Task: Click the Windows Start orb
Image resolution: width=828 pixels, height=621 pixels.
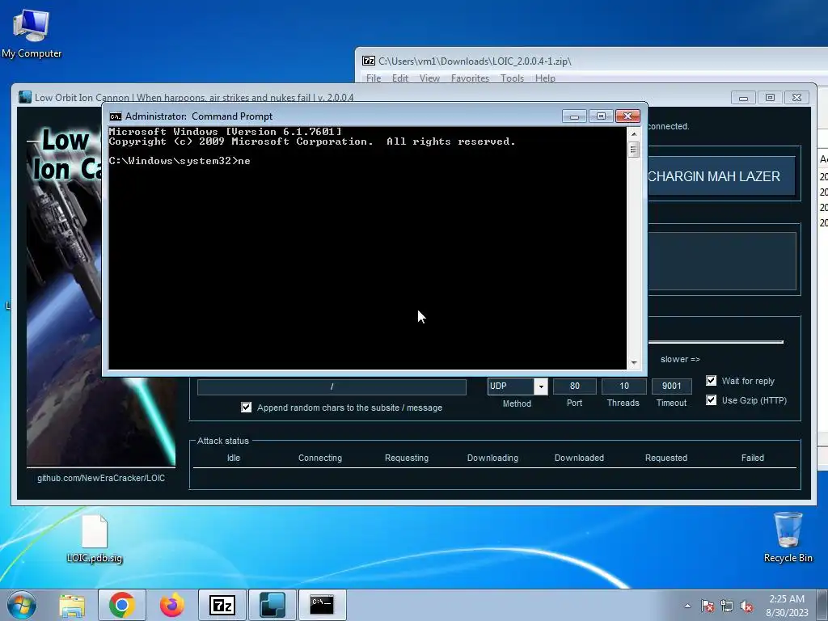Action: 22,605
